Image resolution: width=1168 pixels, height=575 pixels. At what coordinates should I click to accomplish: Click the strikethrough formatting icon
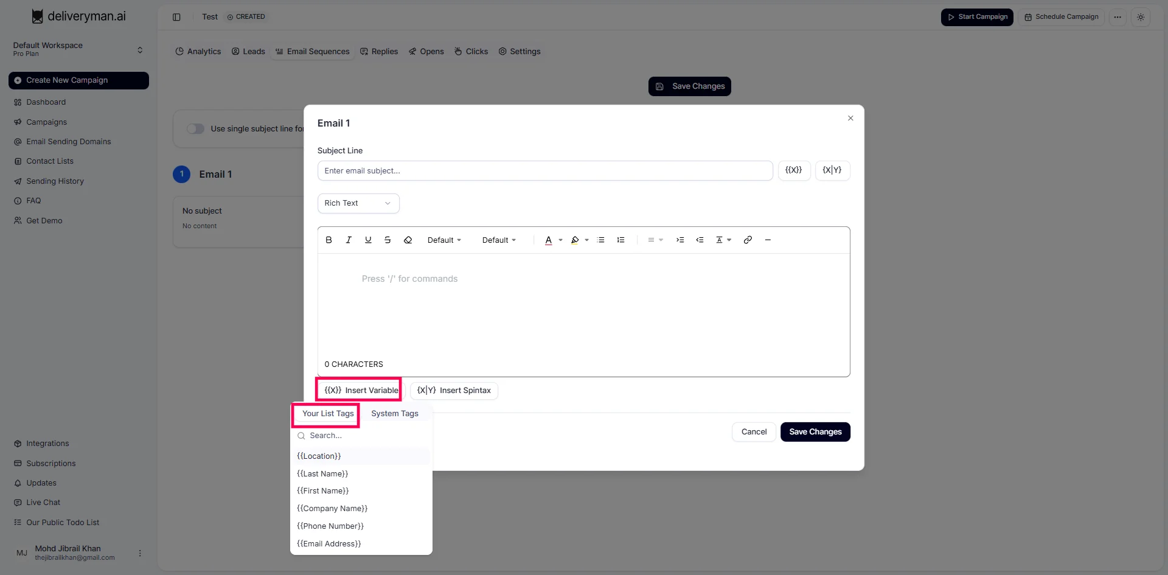pos(388,240)
